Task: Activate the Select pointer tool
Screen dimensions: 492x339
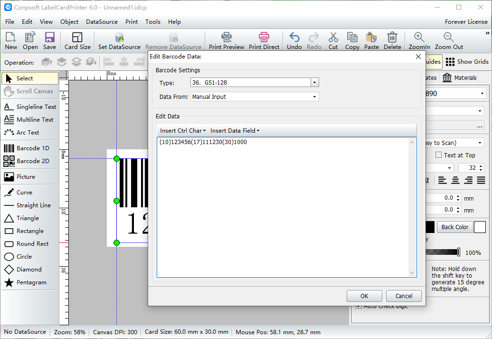Action: pyautogui.click(x=30, y=78)
